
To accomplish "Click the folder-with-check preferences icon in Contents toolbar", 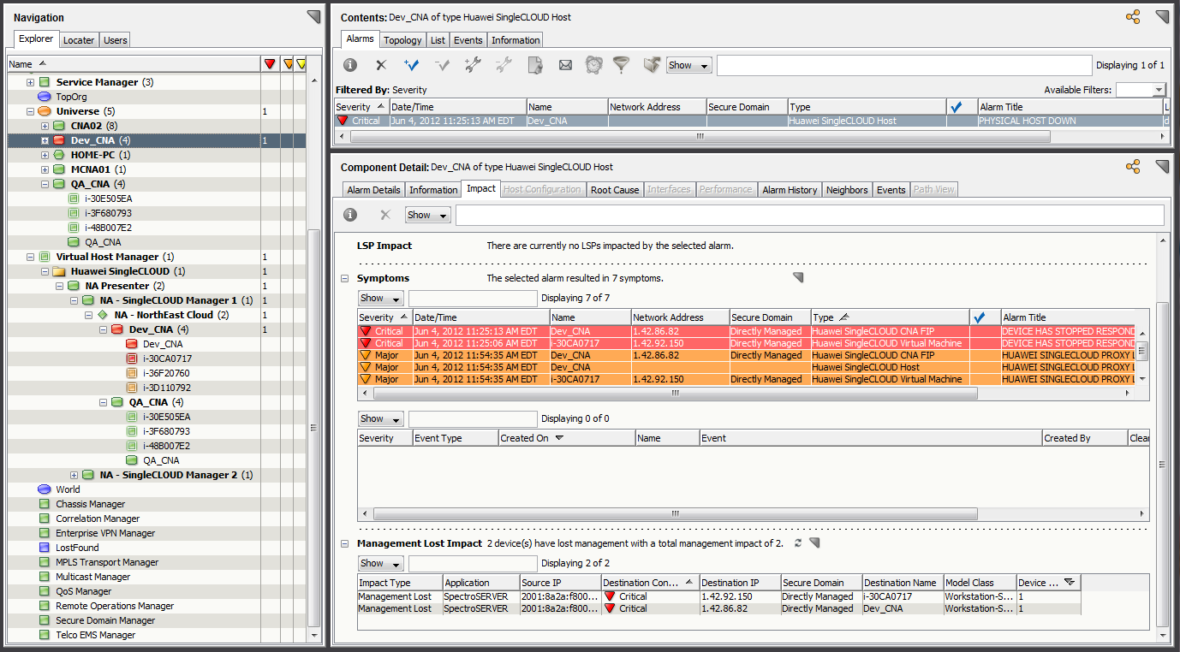I will point(653,65).
